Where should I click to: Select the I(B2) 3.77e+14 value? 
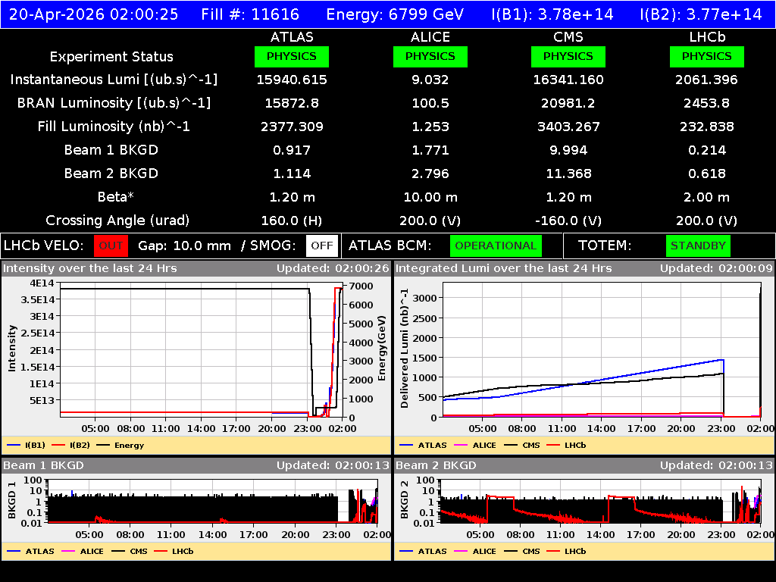pos(701,14)
